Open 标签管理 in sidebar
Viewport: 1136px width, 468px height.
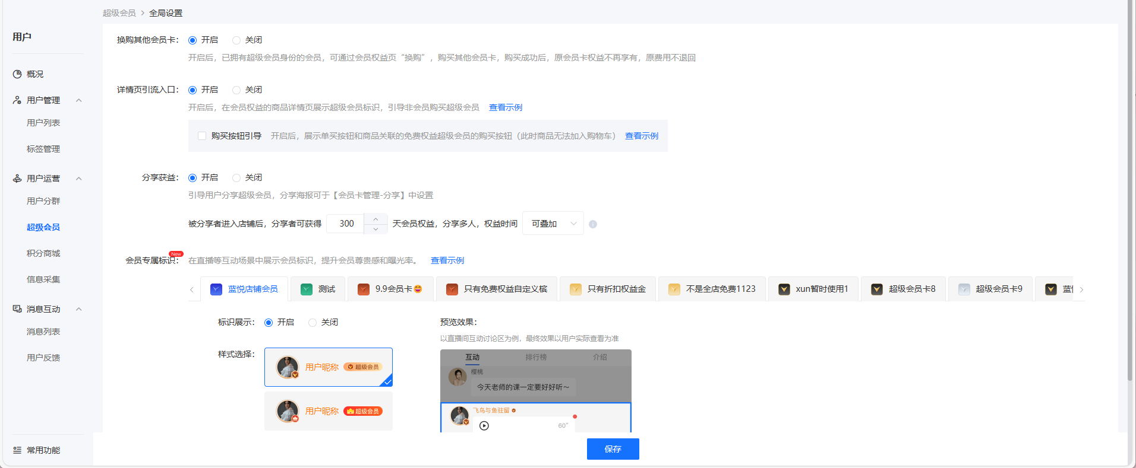[43, 149]
